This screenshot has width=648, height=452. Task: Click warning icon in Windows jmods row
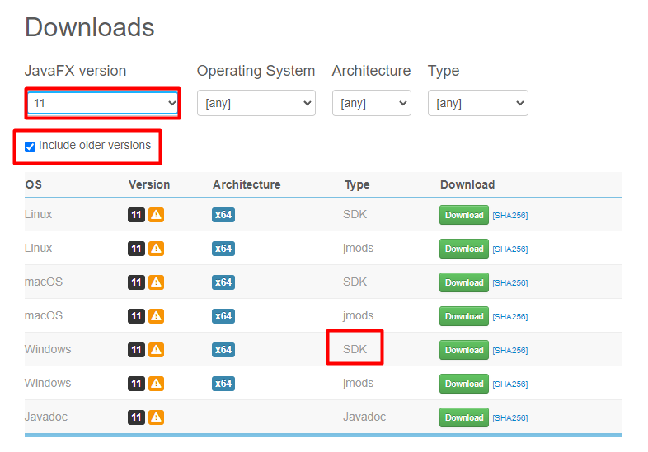pyautogui.click(x=156, y=384)
